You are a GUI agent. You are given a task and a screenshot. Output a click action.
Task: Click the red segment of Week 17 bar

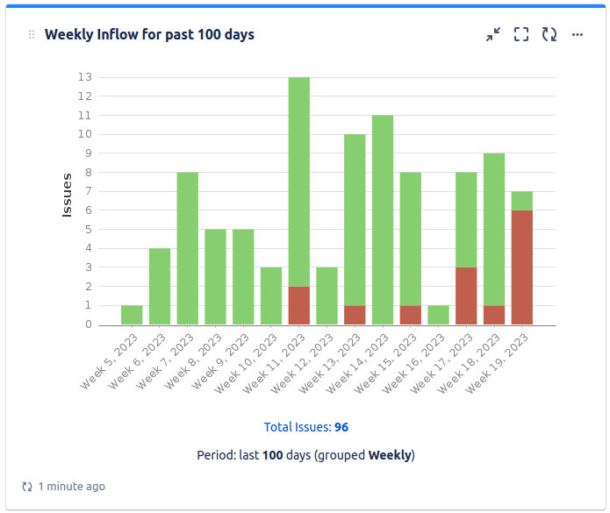point(466,296)
